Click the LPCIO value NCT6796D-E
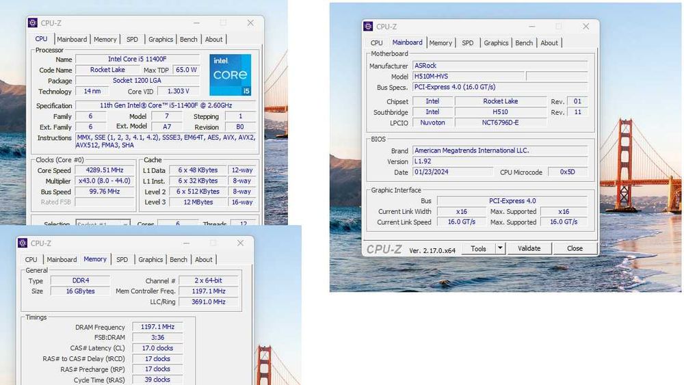Image resolution: width=684 pixels, height=385 pixels. click(501, 122)
